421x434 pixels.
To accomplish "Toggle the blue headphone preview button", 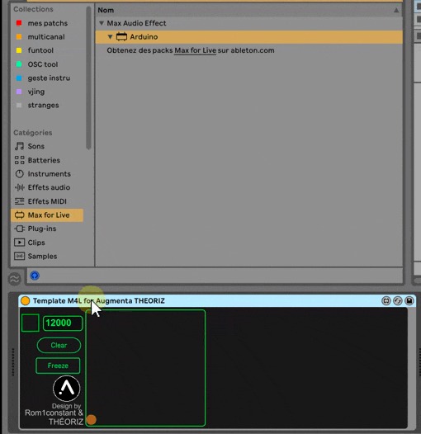I will pos(35,276).
